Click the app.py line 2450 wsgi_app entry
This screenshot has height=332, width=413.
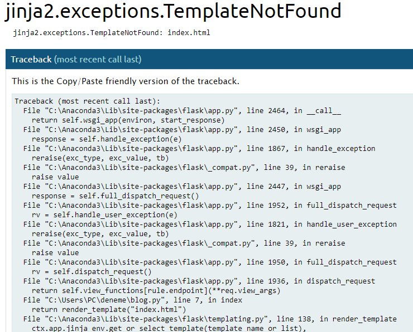[182, 130]
